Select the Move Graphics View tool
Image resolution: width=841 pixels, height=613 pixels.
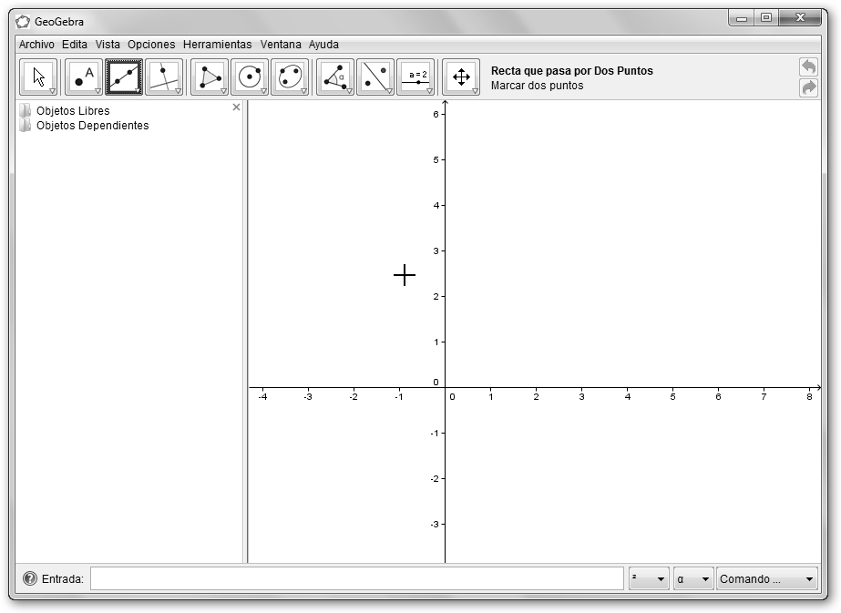point(461,77)
